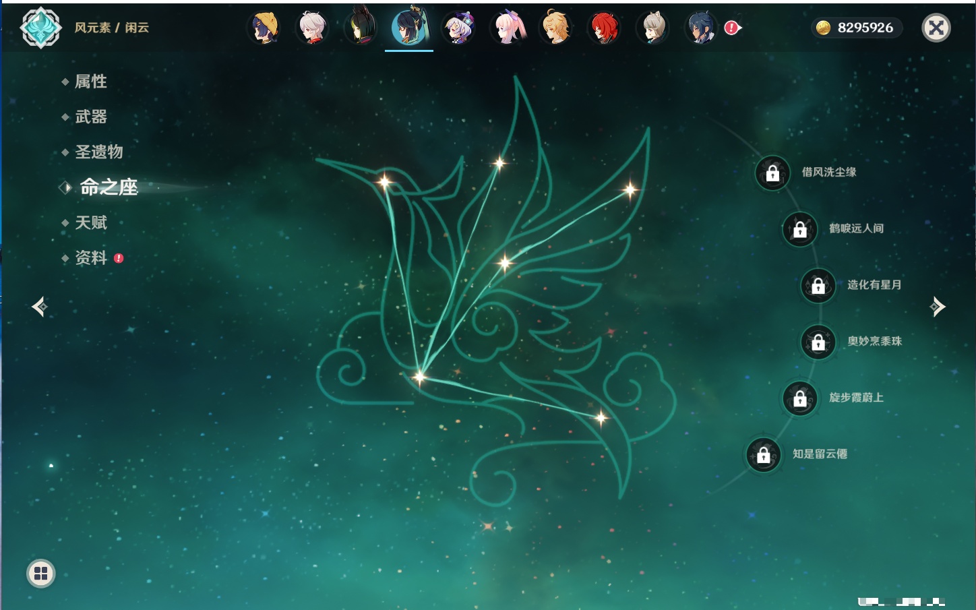
Task: Select the blond Traveler avatar
Action: coord(556,28)
